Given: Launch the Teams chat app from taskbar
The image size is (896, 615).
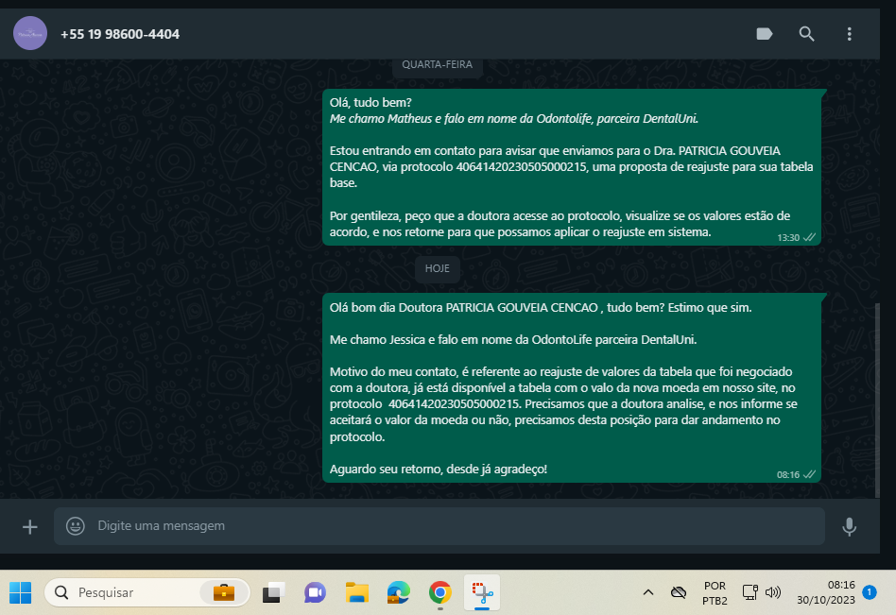Looking at the screenshot, I should click(315, 592).
